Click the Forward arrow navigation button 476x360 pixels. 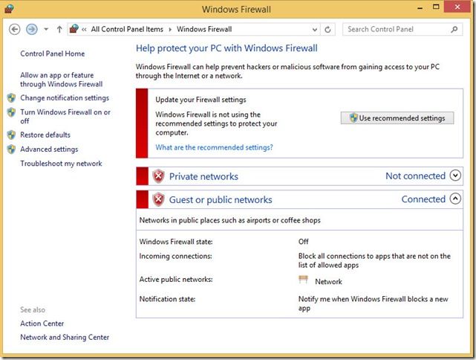click(x=32, y=30)
